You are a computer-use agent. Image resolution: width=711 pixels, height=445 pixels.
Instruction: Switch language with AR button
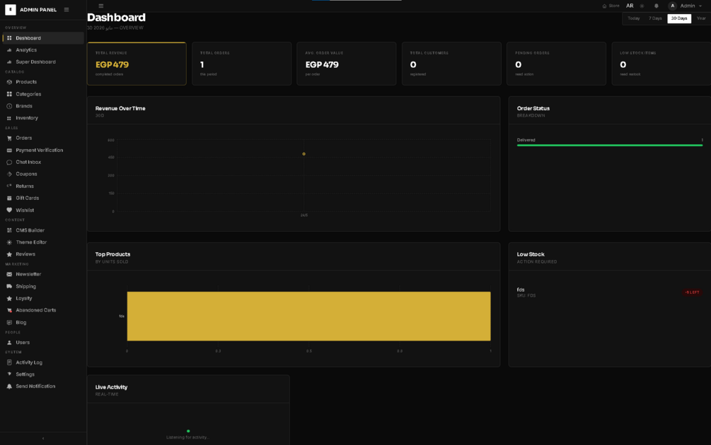(630, 6)
